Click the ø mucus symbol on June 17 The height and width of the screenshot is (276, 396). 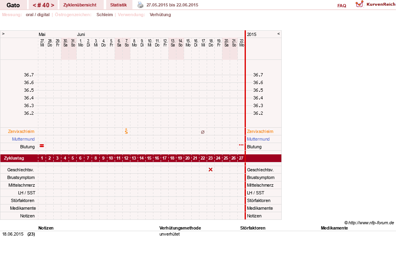coord(203,132)
